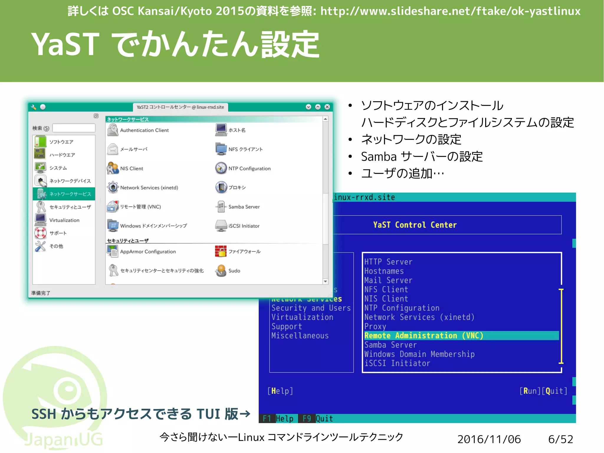Select NIS Client in TUI list

pyautogui.click(x=386, y=299)
